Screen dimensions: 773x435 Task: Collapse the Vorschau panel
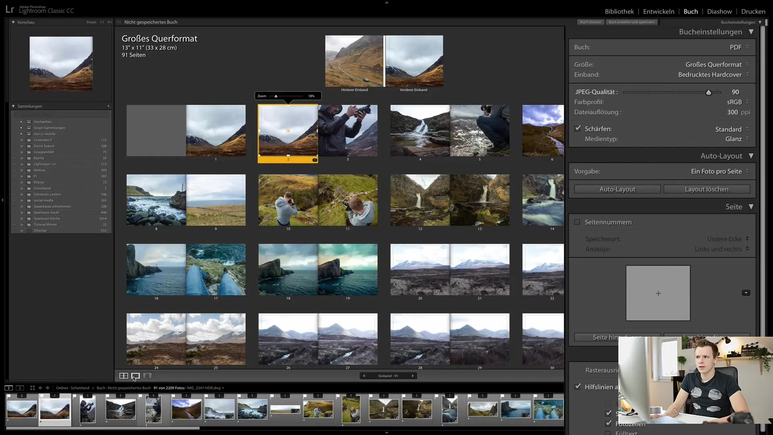tap(13, 22)
